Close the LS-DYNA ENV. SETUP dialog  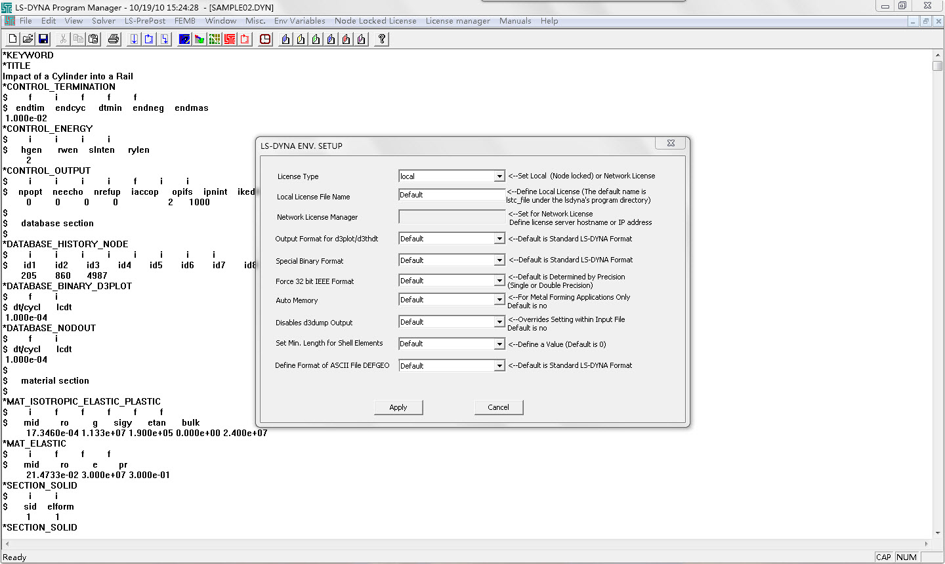(671, 143)
